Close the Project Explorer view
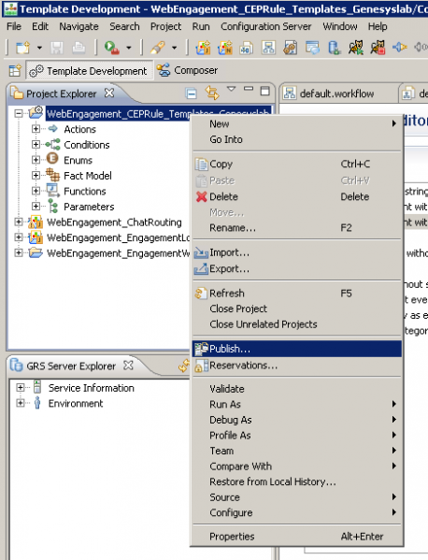 point(109,93)
